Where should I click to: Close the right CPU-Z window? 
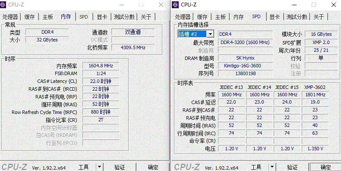[x=333, y=5]
